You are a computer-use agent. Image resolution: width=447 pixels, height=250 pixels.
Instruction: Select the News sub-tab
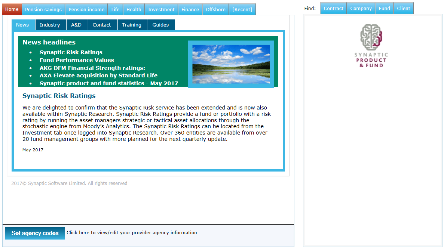tap(22, 25)
